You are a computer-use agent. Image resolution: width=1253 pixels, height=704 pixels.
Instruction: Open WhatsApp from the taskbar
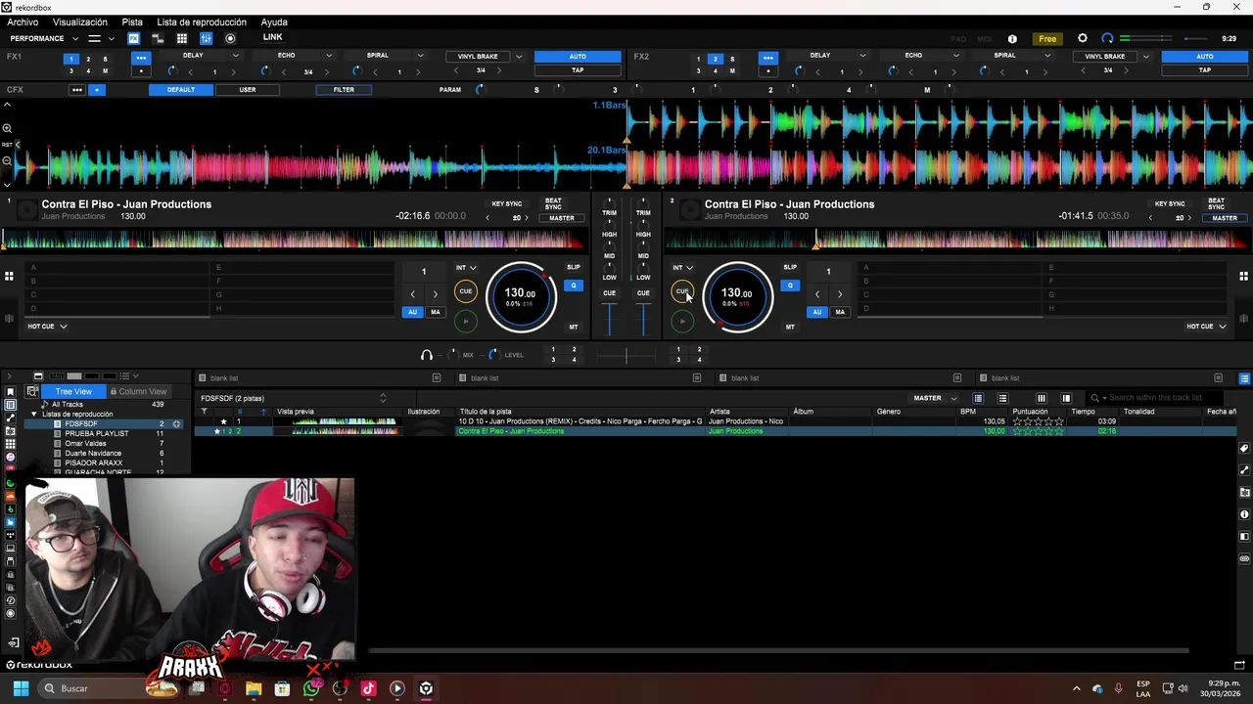[311, 688]
